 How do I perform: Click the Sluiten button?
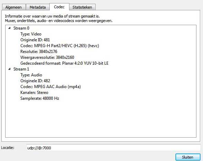188,157
